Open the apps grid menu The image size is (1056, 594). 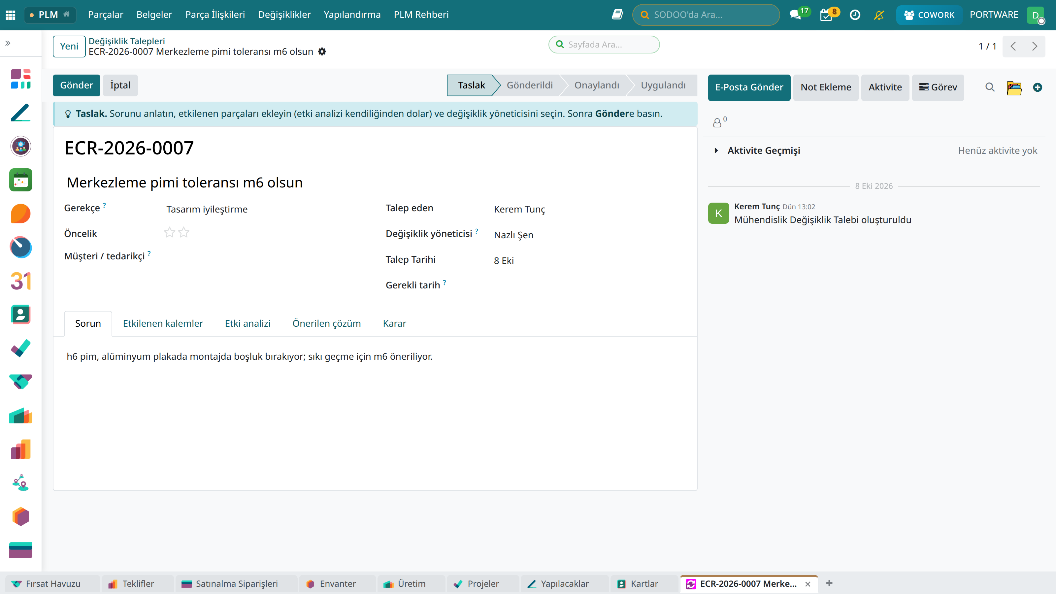(11, 15)
